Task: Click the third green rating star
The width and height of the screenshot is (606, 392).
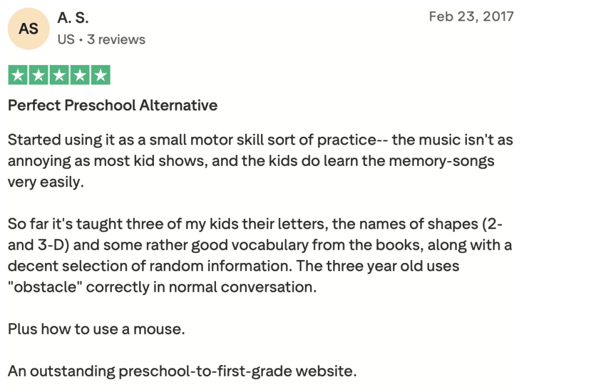Action: coord(59,76)
